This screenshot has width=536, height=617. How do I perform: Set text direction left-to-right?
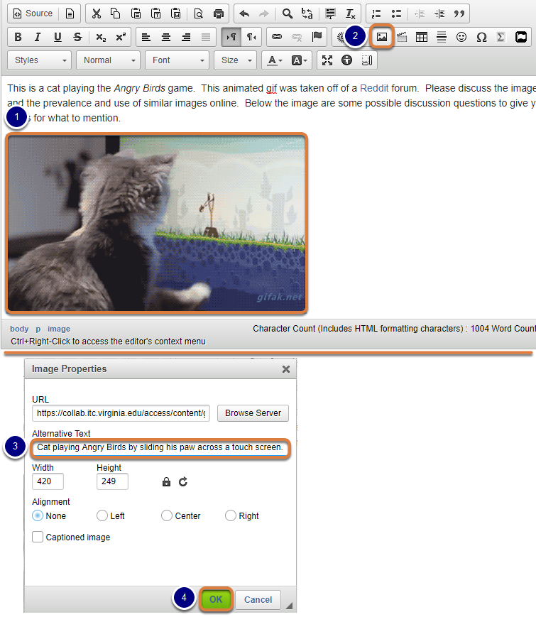(231, 37)
